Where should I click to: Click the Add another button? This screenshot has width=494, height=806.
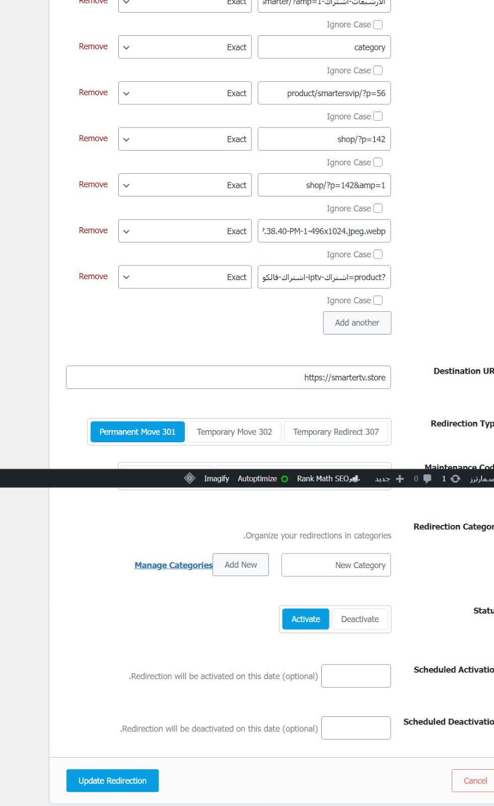(357, 322)
